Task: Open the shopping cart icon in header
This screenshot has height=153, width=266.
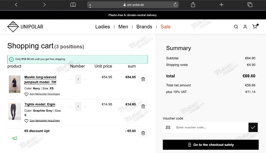Action: [x=255, y=26]
